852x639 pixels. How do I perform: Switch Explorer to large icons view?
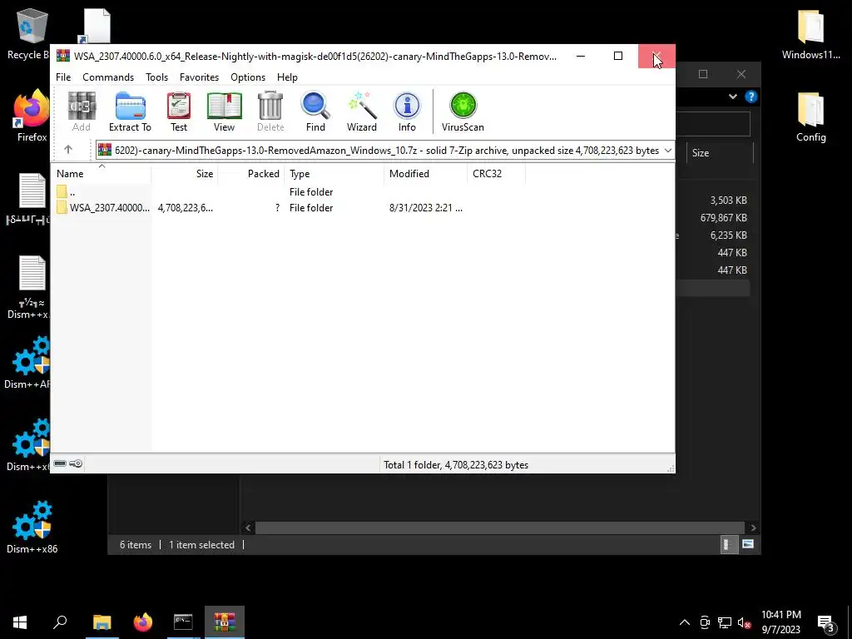pyautogui.click(x=748, y=544)
